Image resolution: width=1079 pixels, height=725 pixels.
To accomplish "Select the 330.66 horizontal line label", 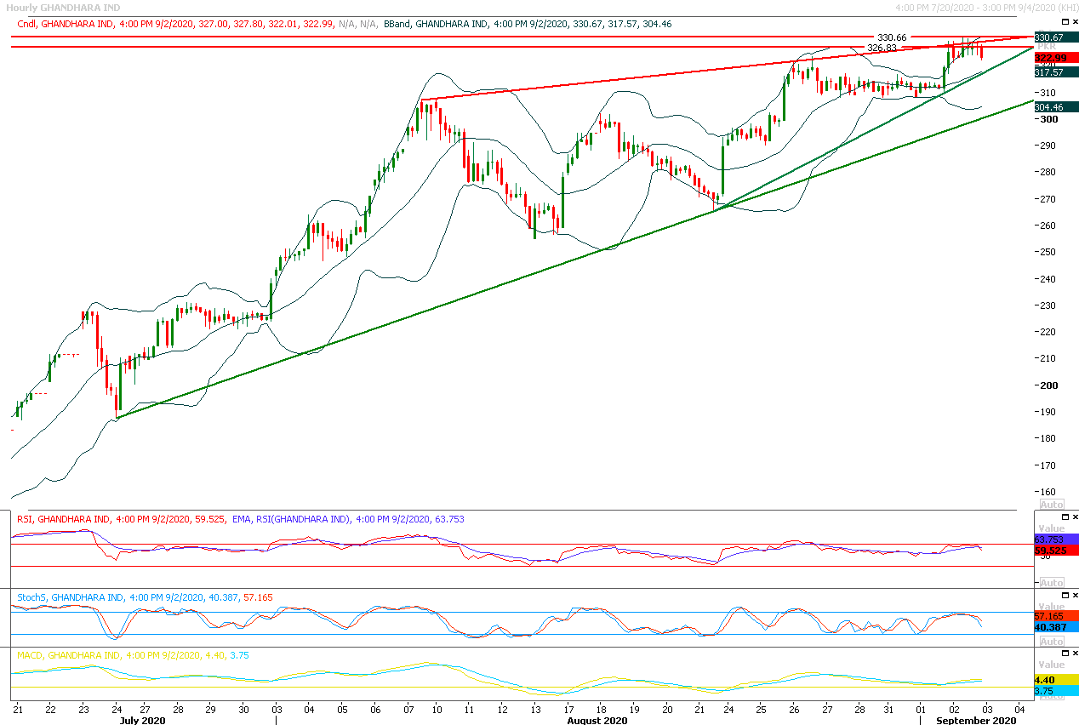I will coord(892,37).
